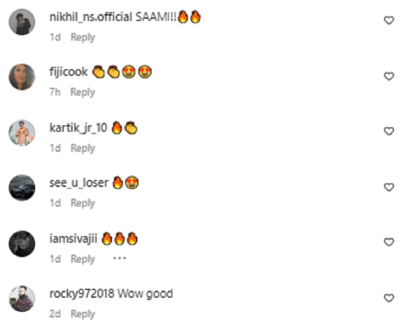The image size is (405, 324).
Task: Heart the iamsivajii comment
Action: pos(389,242)
